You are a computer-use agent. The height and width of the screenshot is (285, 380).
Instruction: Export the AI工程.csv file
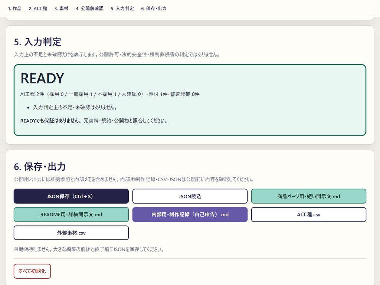pos(309,214)
